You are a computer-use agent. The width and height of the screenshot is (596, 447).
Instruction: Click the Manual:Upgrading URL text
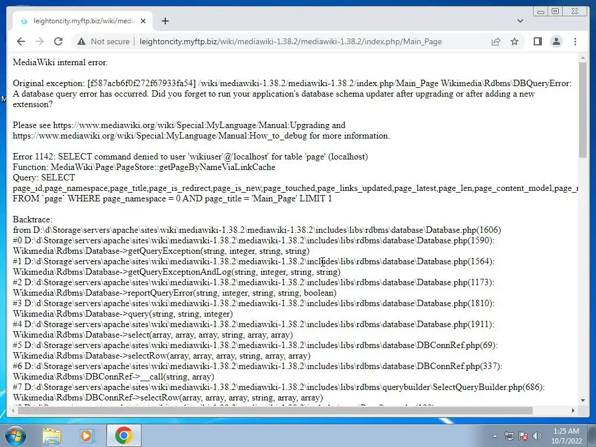point(191,125)
